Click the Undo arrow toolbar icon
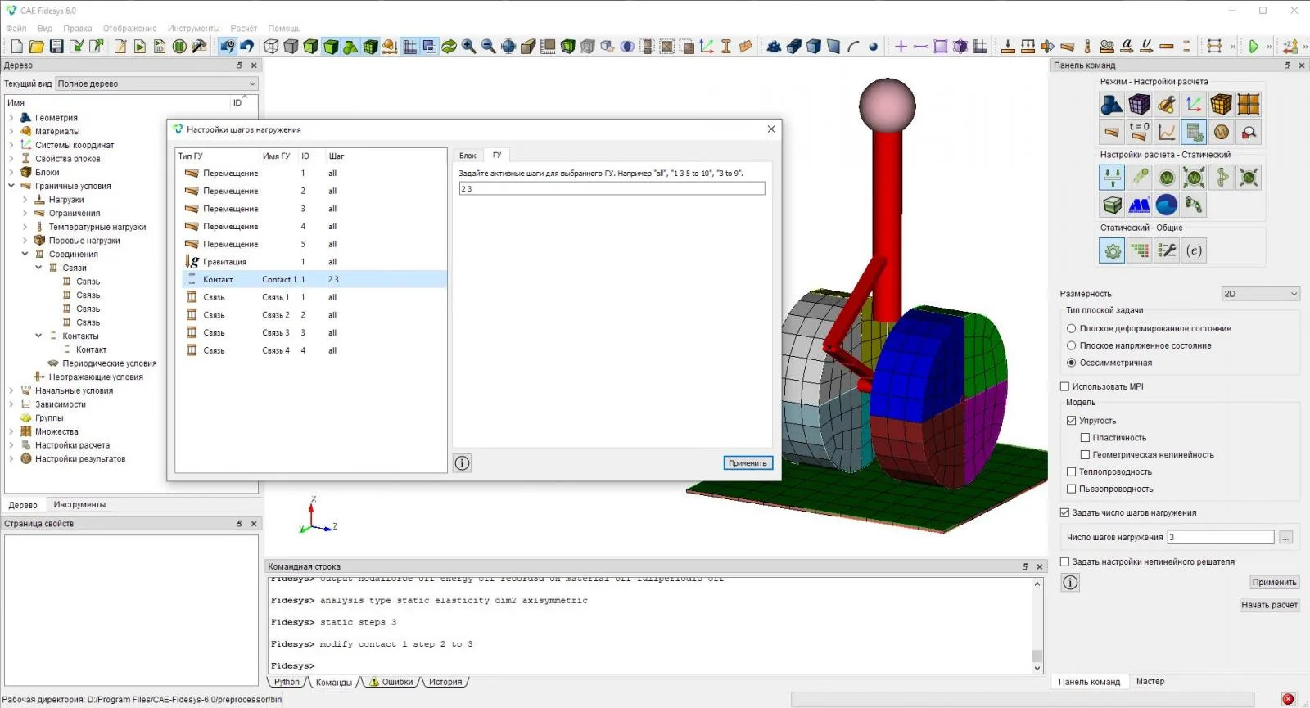1310x708 pixels. tap(247, 47)
